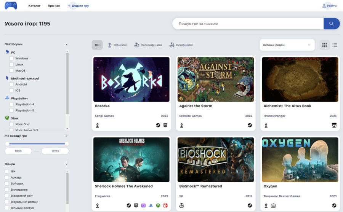Switch to grid view layout
The width and height of the screenshot is (343, 212).
click(x=325, y=45)
